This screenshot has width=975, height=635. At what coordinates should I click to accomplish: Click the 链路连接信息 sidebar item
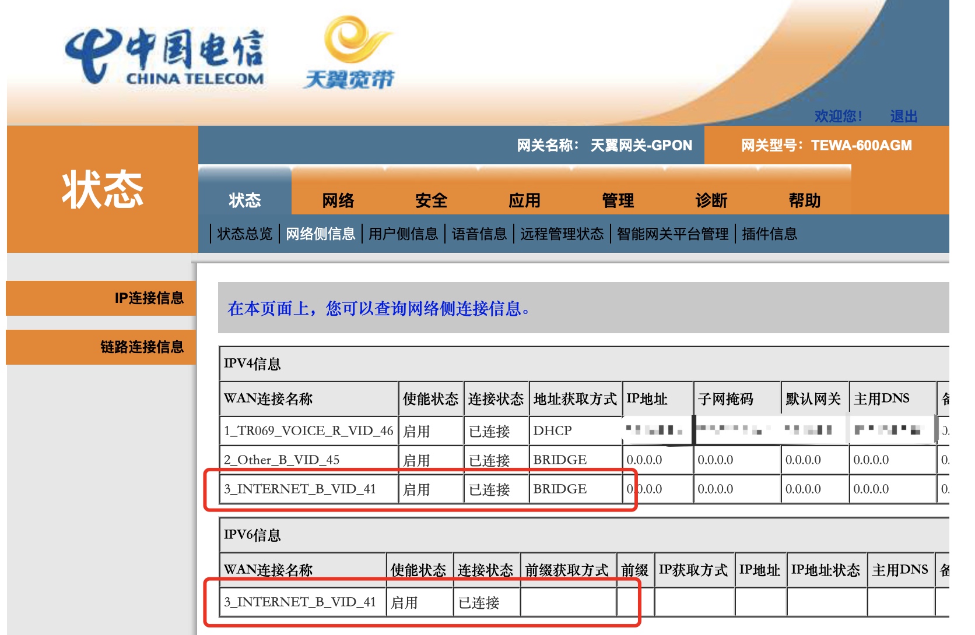click(143, 347)
